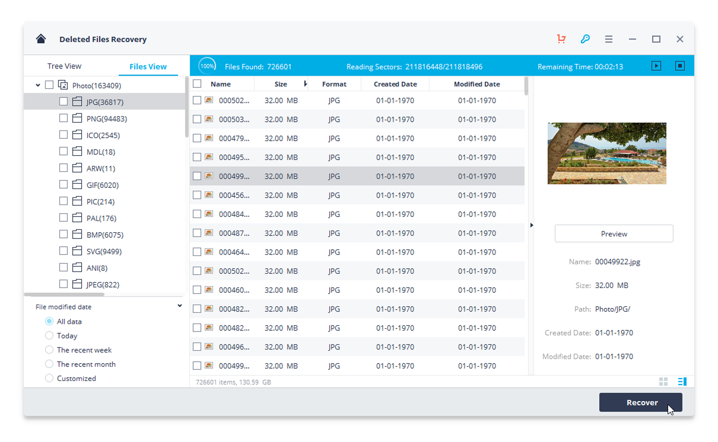Switch to the Tree View tab
The image size is (718, 442).
point(64,66)
